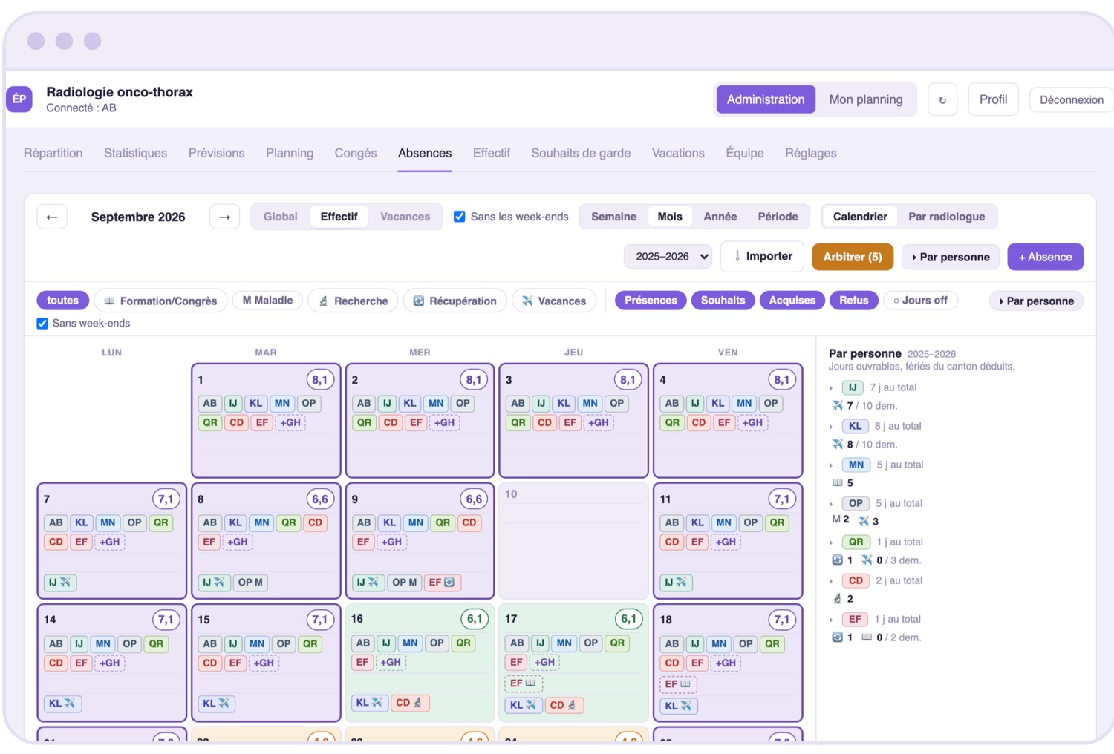This screenshot has width=1114, height=754.
Task: Click the CD research chip on day 16
Action: [x=409, y=702]
